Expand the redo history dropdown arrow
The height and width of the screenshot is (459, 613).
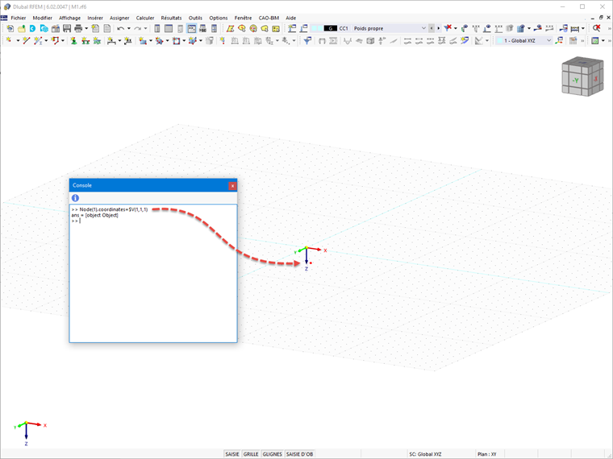click(145, 28)
